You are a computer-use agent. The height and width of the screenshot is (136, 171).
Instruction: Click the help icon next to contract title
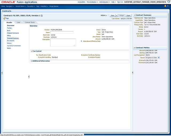(x=42, y=16)
